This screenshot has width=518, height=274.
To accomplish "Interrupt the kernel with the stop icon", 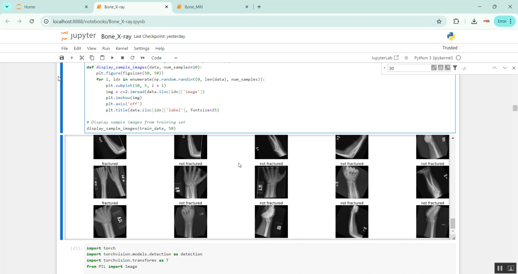I will tap(122, 58).
